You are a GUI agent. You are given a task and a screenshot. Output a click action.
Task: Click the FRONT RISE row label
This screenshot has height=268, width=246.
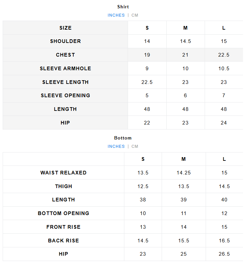63,227
